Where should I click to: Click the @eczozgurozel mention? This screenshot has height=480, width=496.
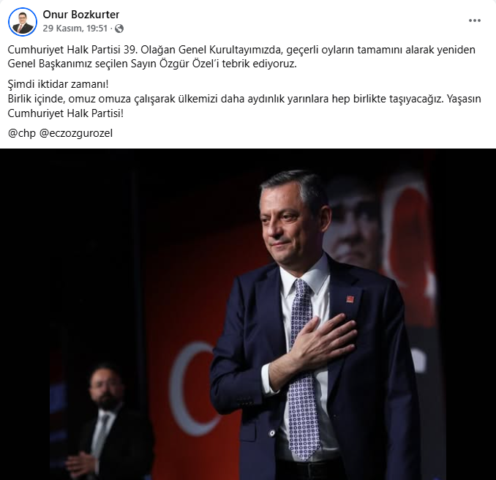76,133
